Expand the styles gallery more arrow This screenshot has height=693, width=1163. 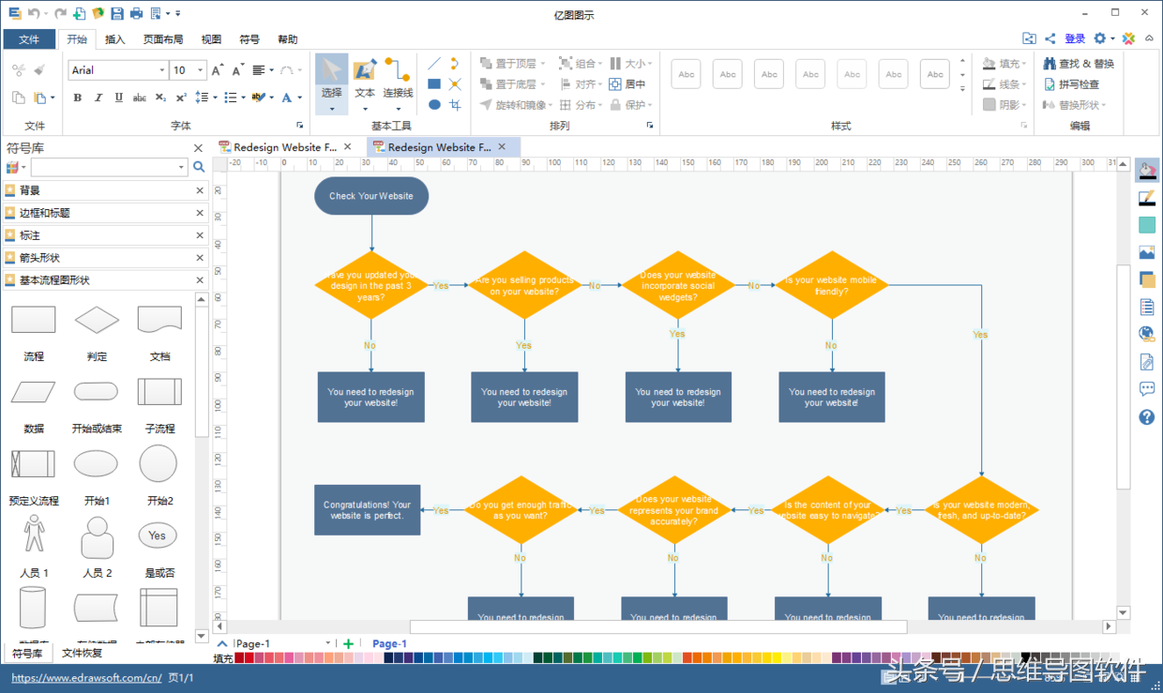coord(962,89)
